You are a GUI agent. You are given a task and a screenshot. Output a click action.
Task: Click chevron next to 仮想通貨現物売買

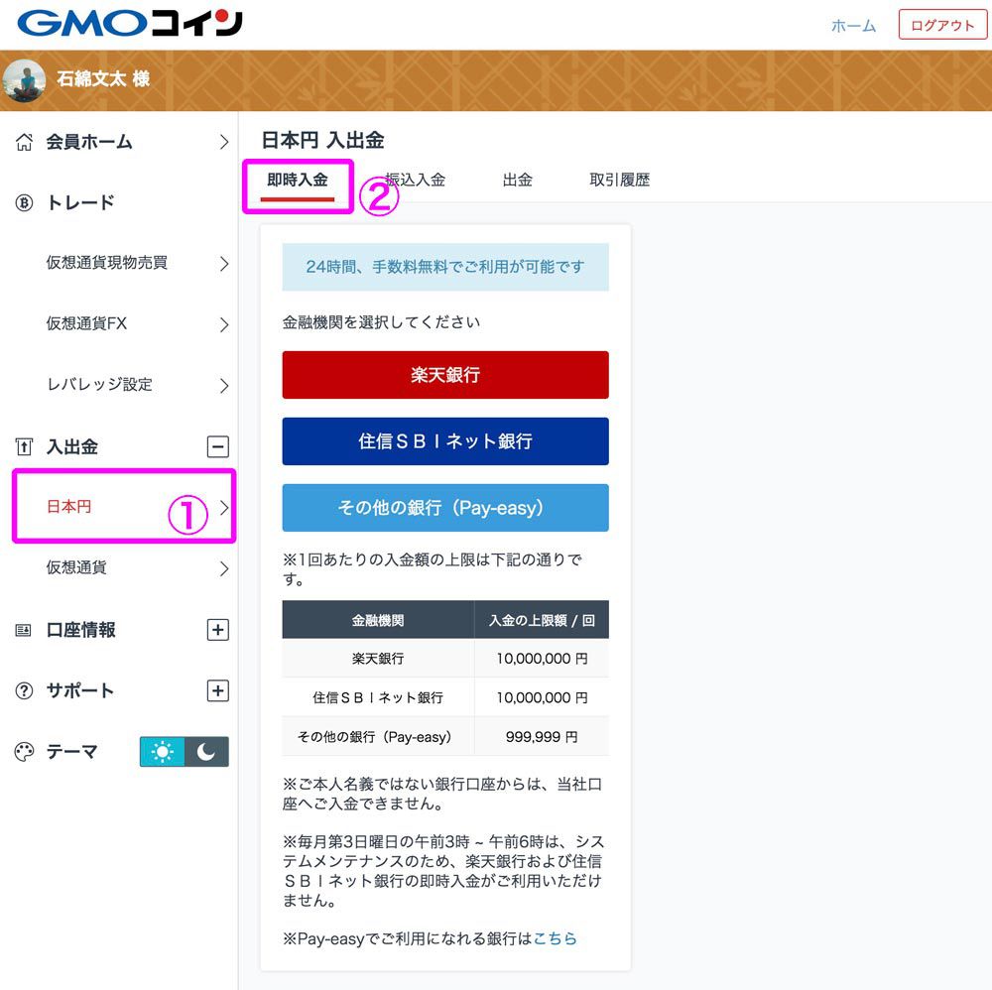[224, 263]
